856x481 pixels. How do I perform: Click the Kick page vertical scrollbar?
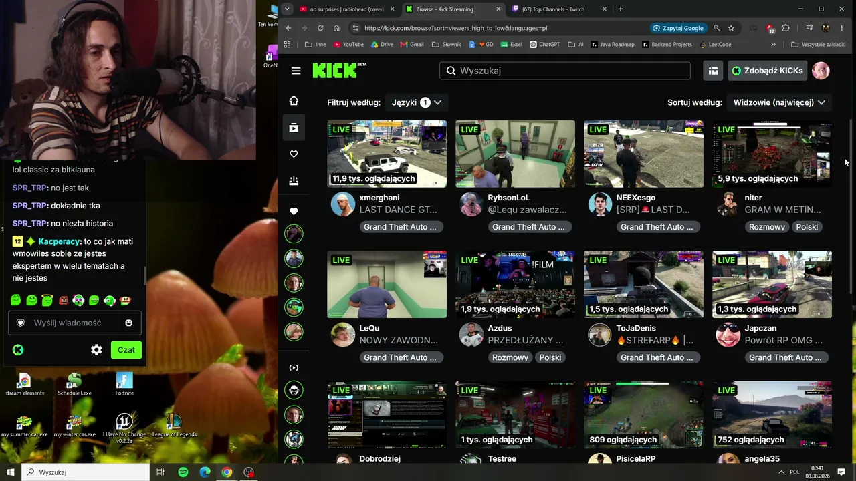click(x=851, y=207)
